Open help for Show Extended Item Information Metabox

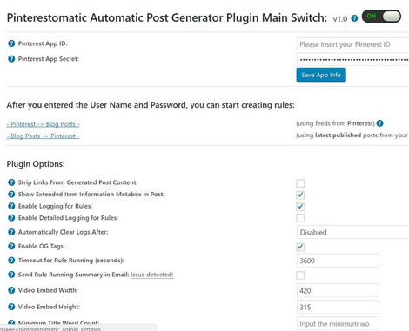11,195
